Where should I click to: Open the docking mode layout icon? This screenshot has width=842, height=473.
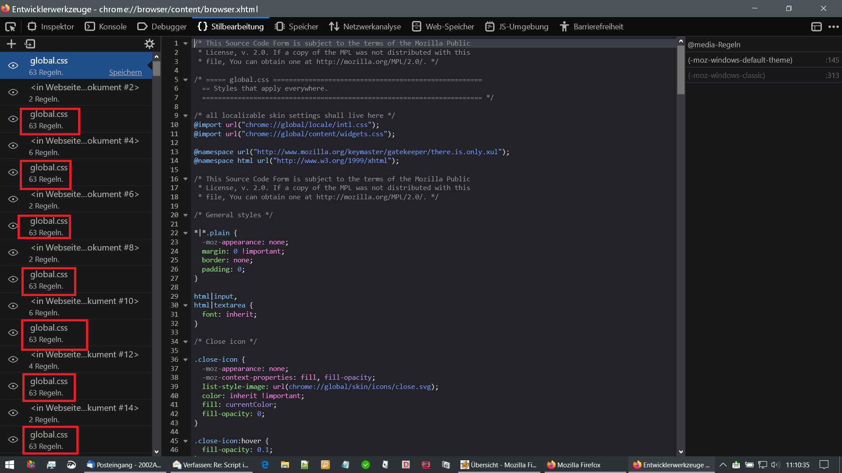pos(816,27)
